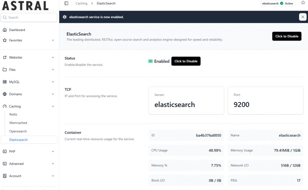Click the Advanced terminal icon
Screen dimensions: 308x190
(x=5, y=164)
